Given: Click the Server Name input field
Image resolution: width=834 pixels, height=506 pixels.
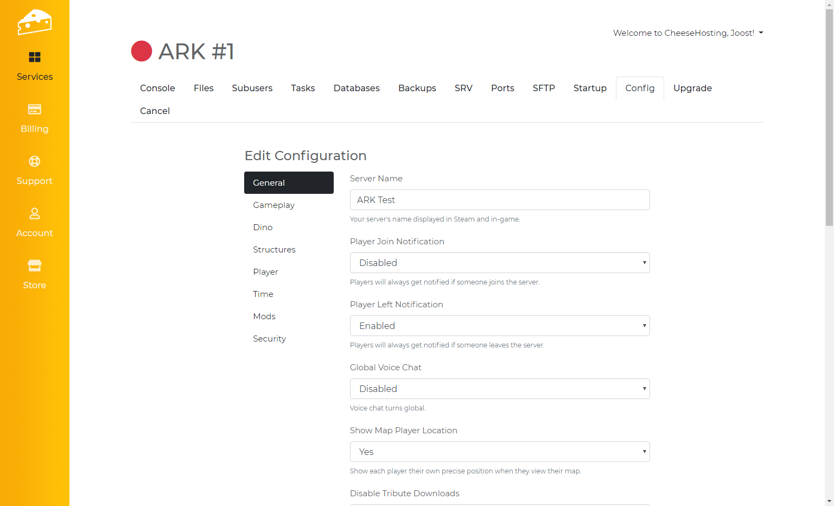Looking at the screenshot, I should point(499,200).
